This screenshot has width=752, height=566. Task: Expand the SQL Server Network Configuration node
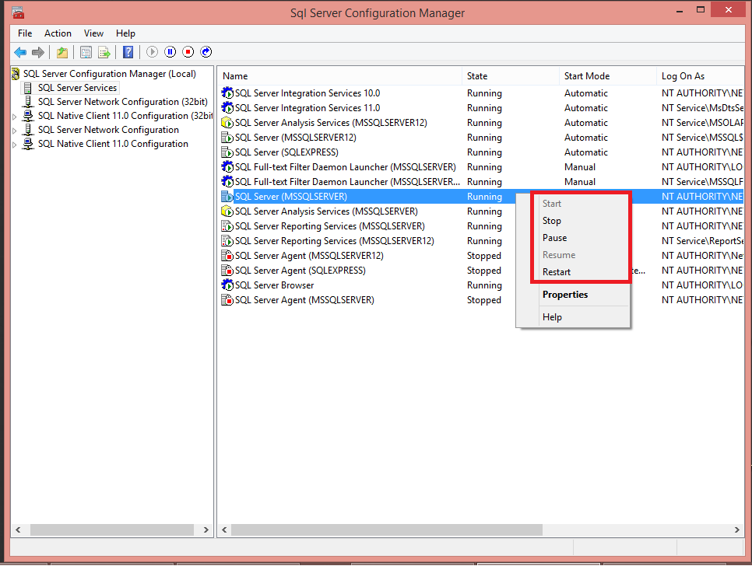14,131
